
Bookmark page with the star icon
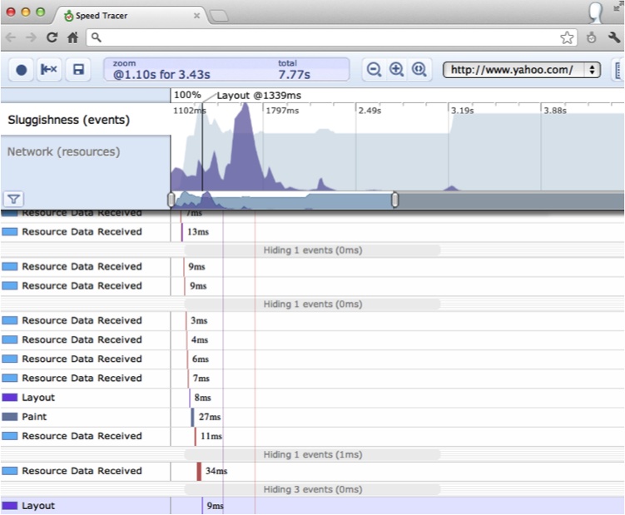click(x=567, y=38)
